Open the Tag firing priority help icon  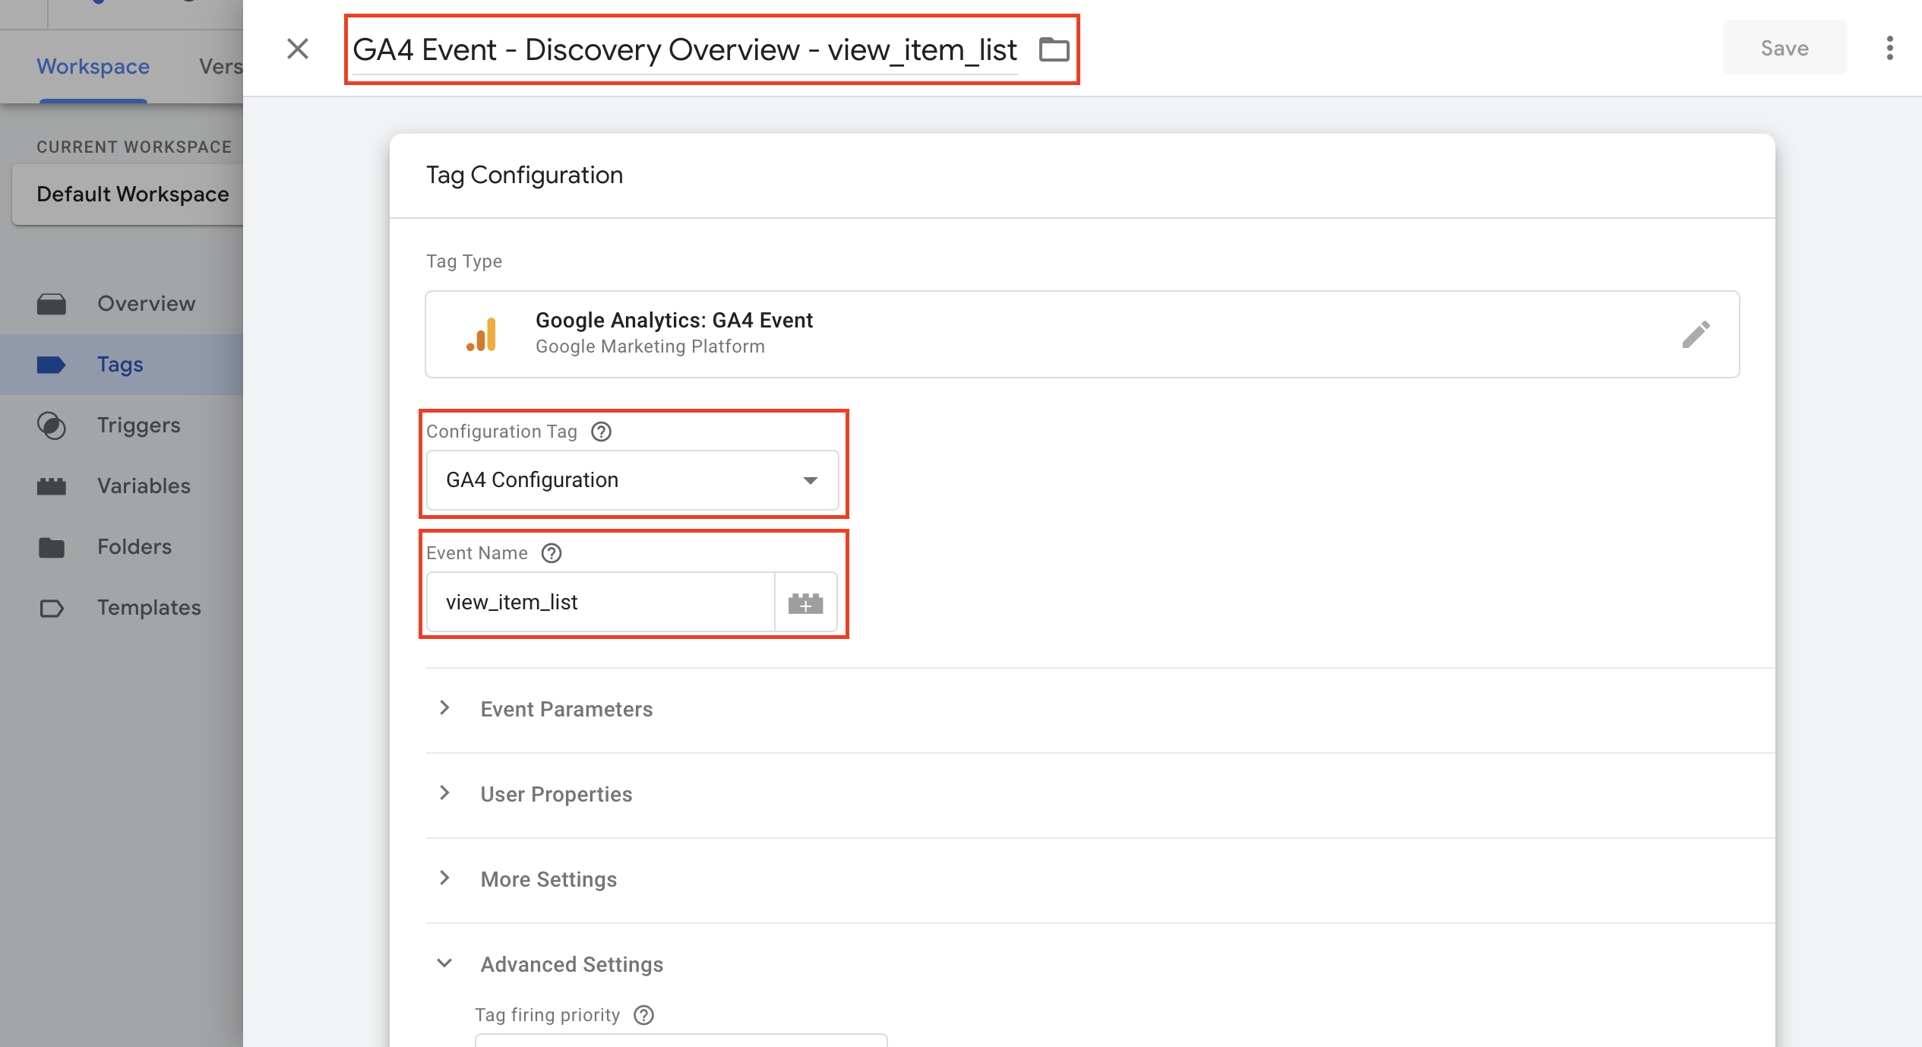643,1015
